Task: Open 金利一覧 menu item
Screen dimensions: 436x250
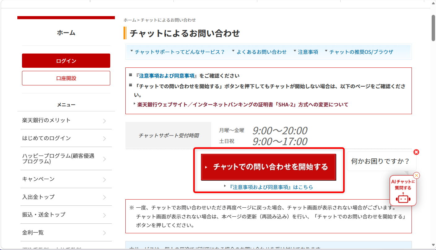Action: [x=66, y=232]
